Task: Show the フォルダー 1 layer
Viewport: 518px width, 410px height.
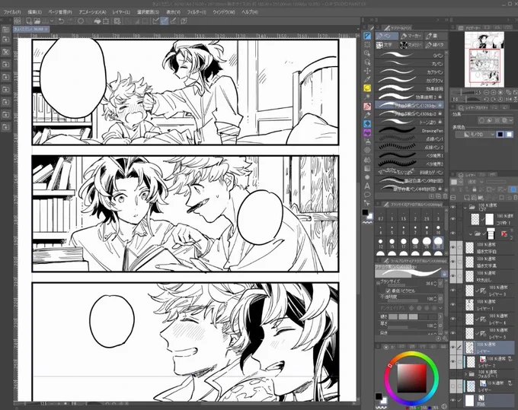Action: tap(453, 374)
